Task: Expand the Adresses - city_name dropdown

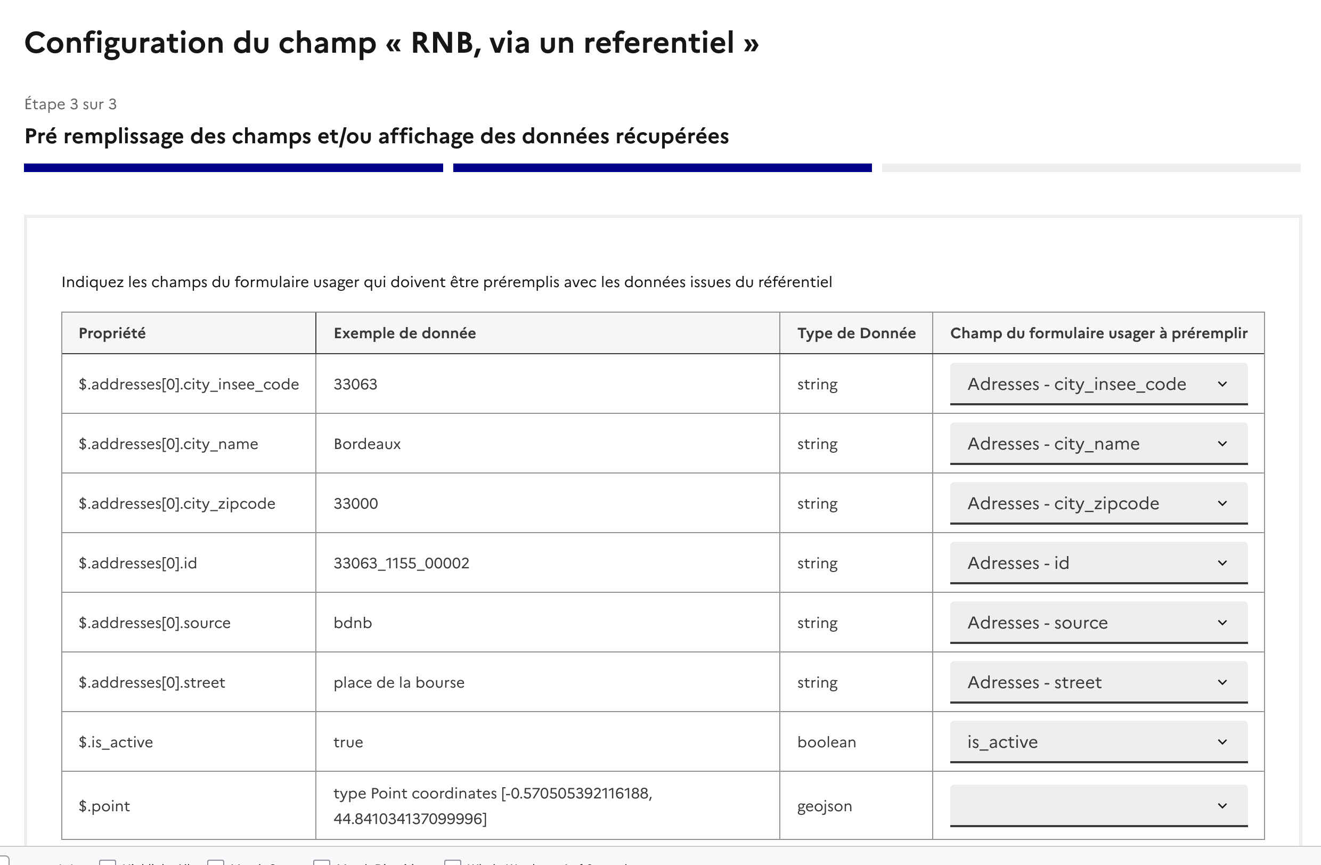Action: click(1098, 444)
